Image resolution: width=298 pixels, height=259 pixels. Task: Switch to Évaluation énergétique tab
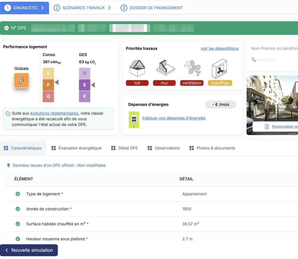click(76, 148)
